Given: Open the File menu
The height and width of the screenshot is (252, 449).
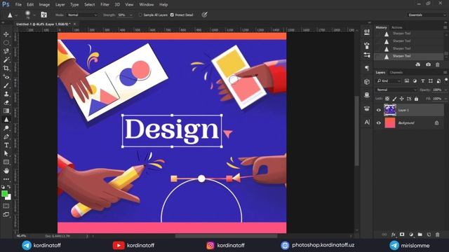Looking at the screenshot, I should pos(18,5).
